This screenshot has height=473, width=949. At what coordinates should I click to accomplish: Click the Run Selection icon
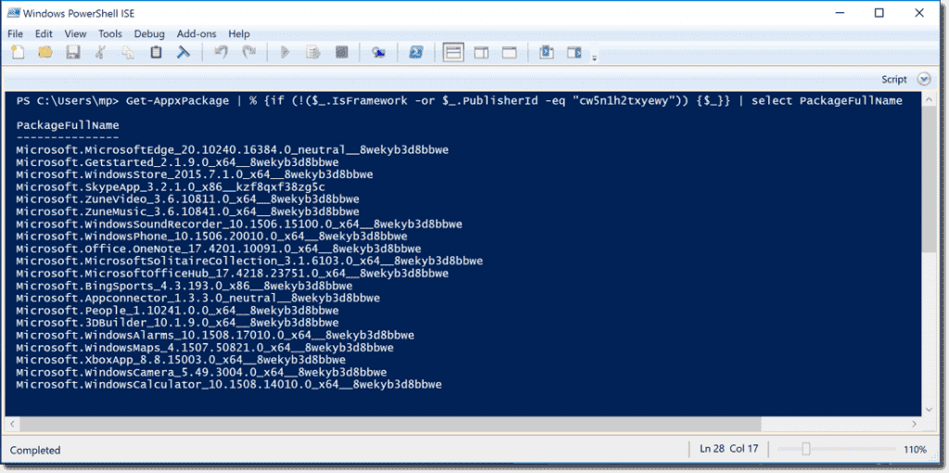click(313, 53)
